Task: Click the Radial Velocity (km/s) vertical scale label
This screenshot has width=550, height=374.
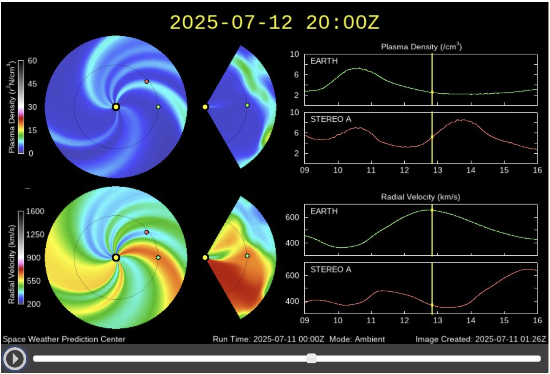Action: 11,264
